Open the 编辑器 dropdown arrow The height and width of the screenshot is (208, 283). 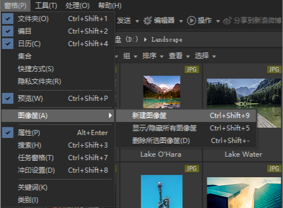click(181, 21)
